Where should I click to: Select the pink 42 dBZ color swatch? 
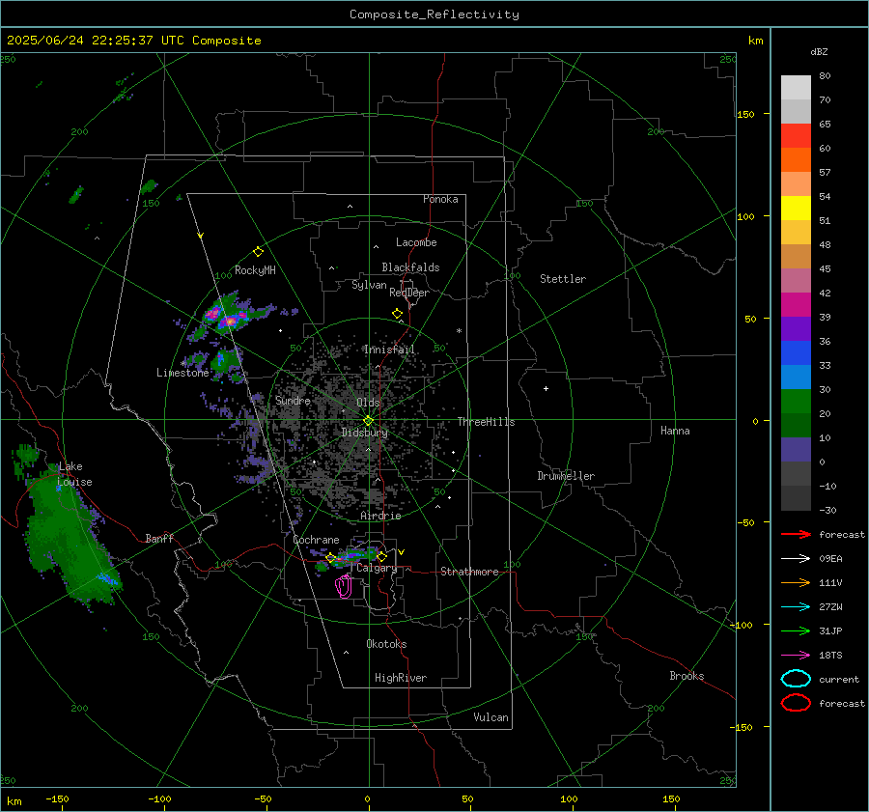[x=796, y=280]
